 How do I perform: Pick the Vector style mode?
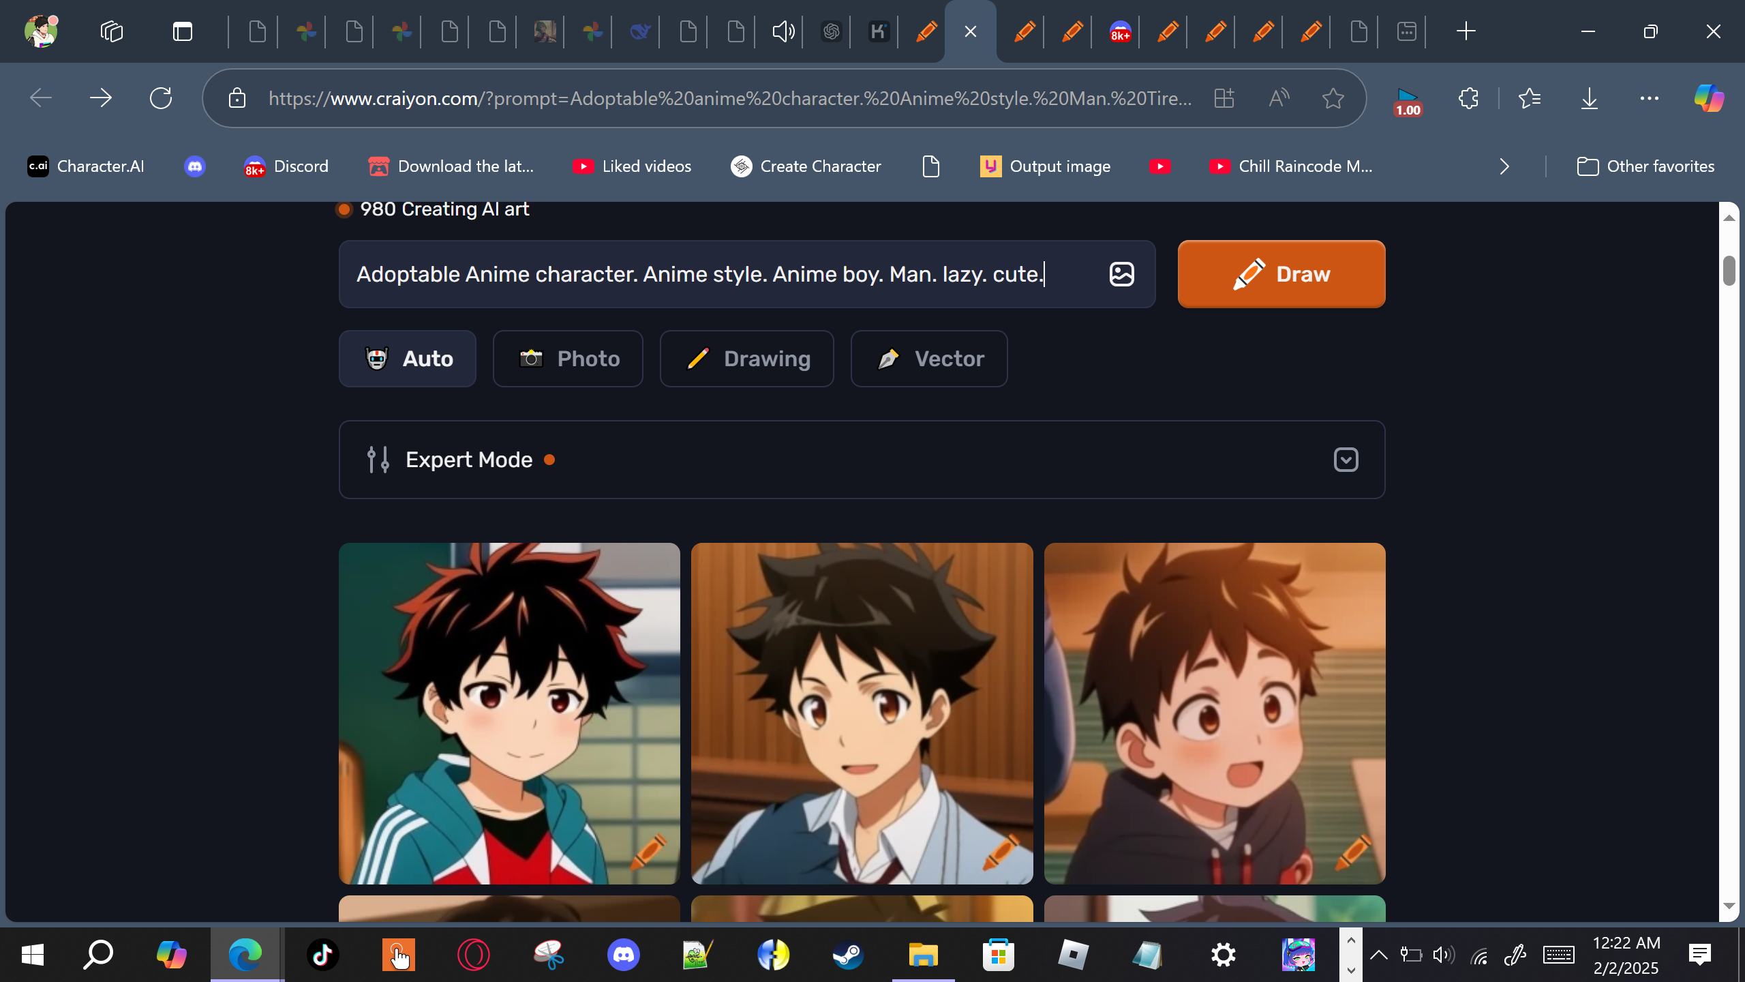pyautogui.click(x=928, y=359)
